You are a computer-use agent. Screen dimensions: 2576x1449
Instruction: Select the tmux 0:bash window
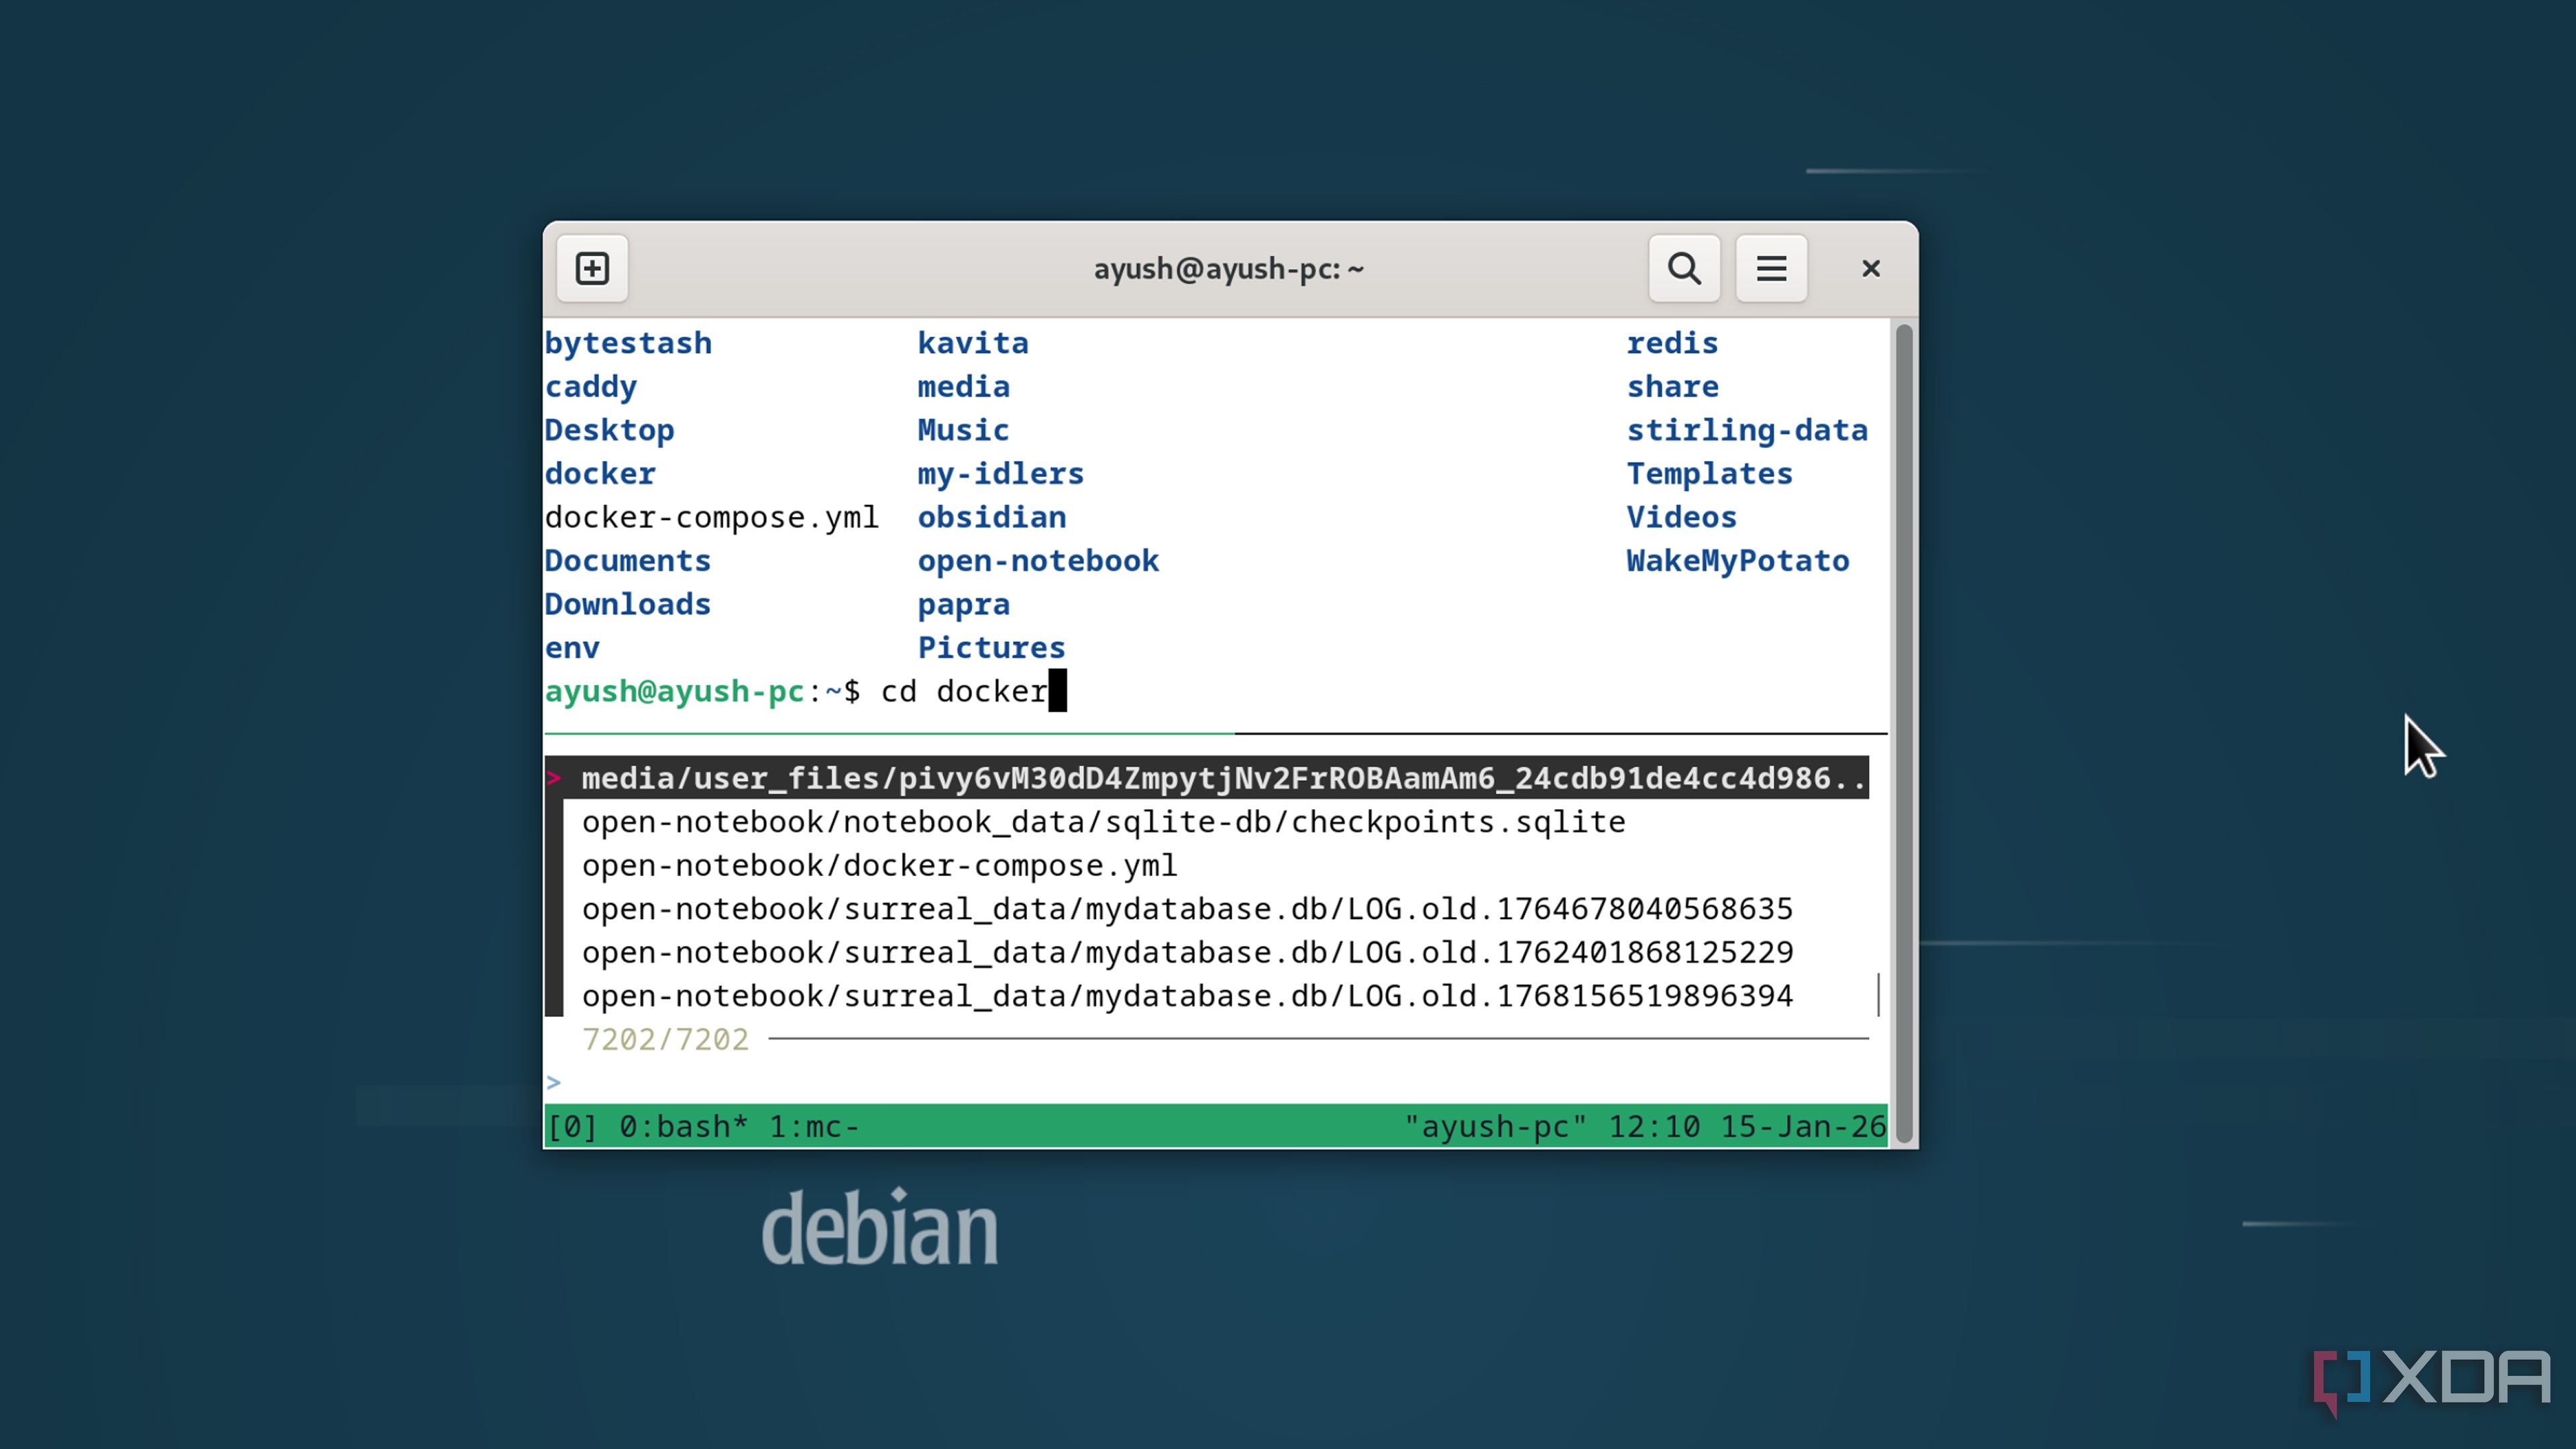coord(683,1126)
